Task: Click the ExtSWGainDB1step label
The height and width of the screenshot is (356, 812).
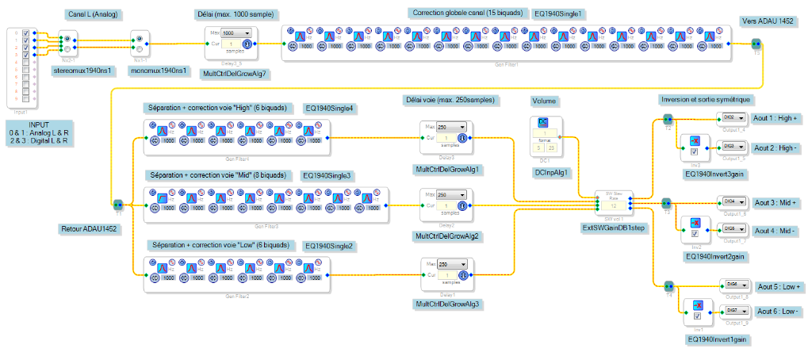Action: pos(614,227)
